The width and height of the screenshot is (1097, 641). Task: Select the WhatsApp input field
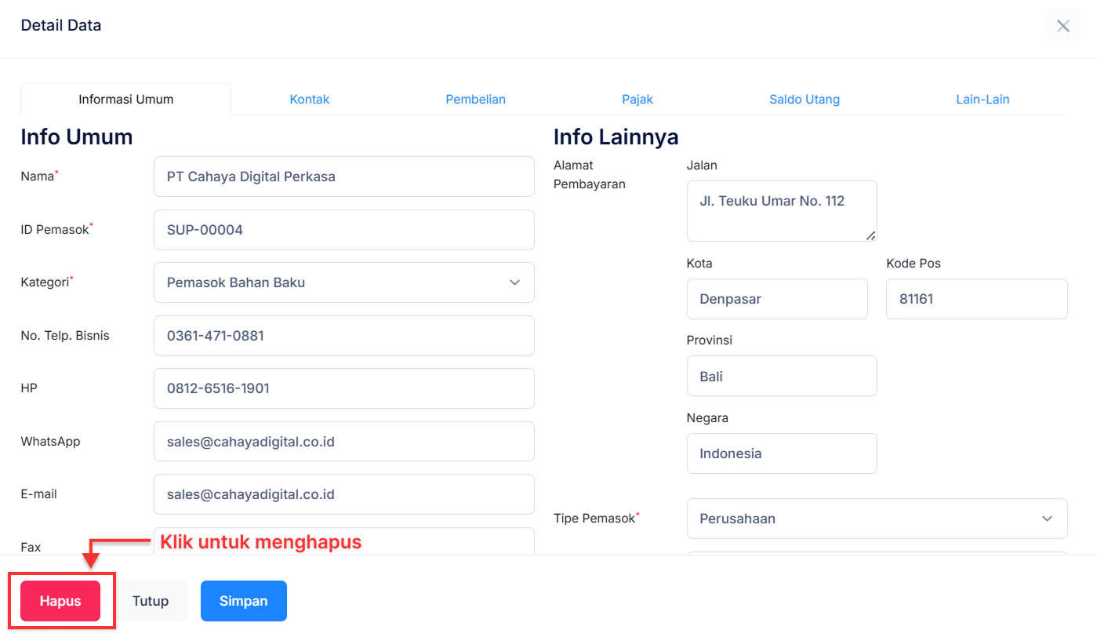(343, 442)
